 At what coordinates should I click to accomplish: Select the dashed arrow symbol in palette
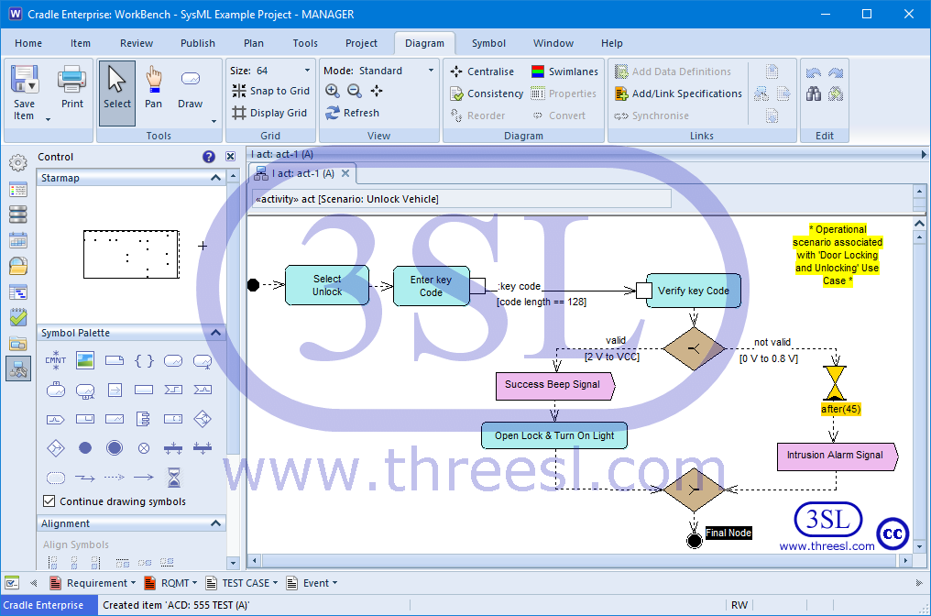click(x=114, y=477)
